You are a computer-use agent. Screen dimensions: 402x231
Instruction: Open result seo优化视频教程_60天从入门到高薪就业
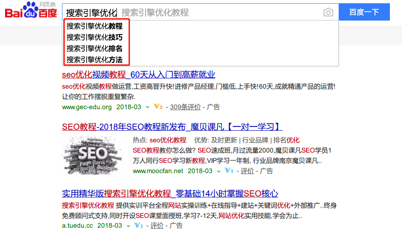click(x=138, y=75)
